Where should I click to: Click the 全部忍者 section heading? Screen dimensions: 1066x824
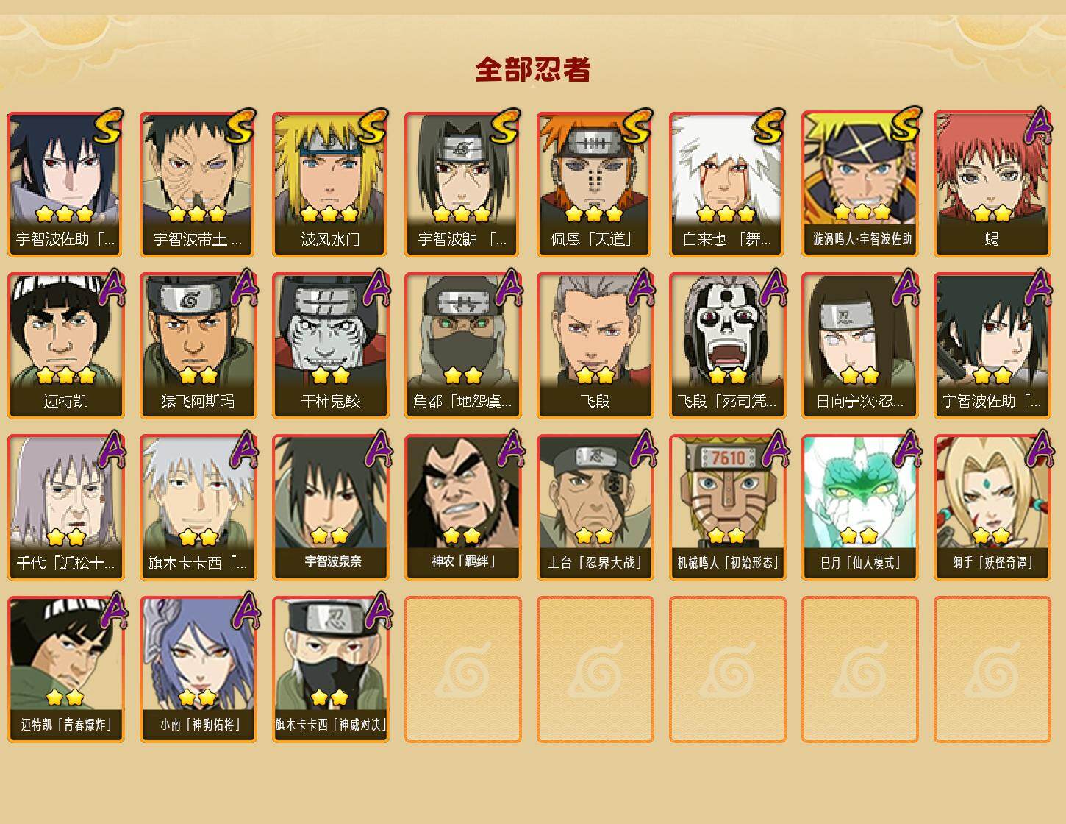click(x=533, y=69)
